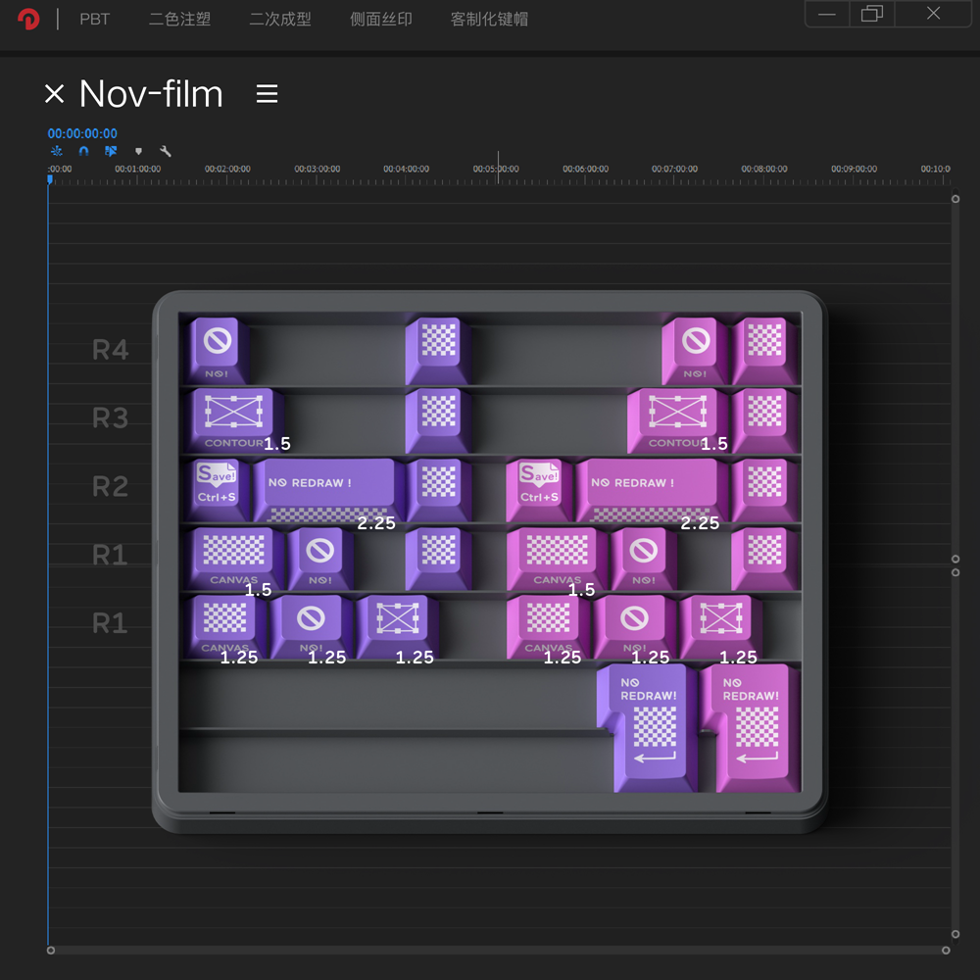
Task: Jump to 00:01:00:00 on time ruler
Action: tap(137, 169)
